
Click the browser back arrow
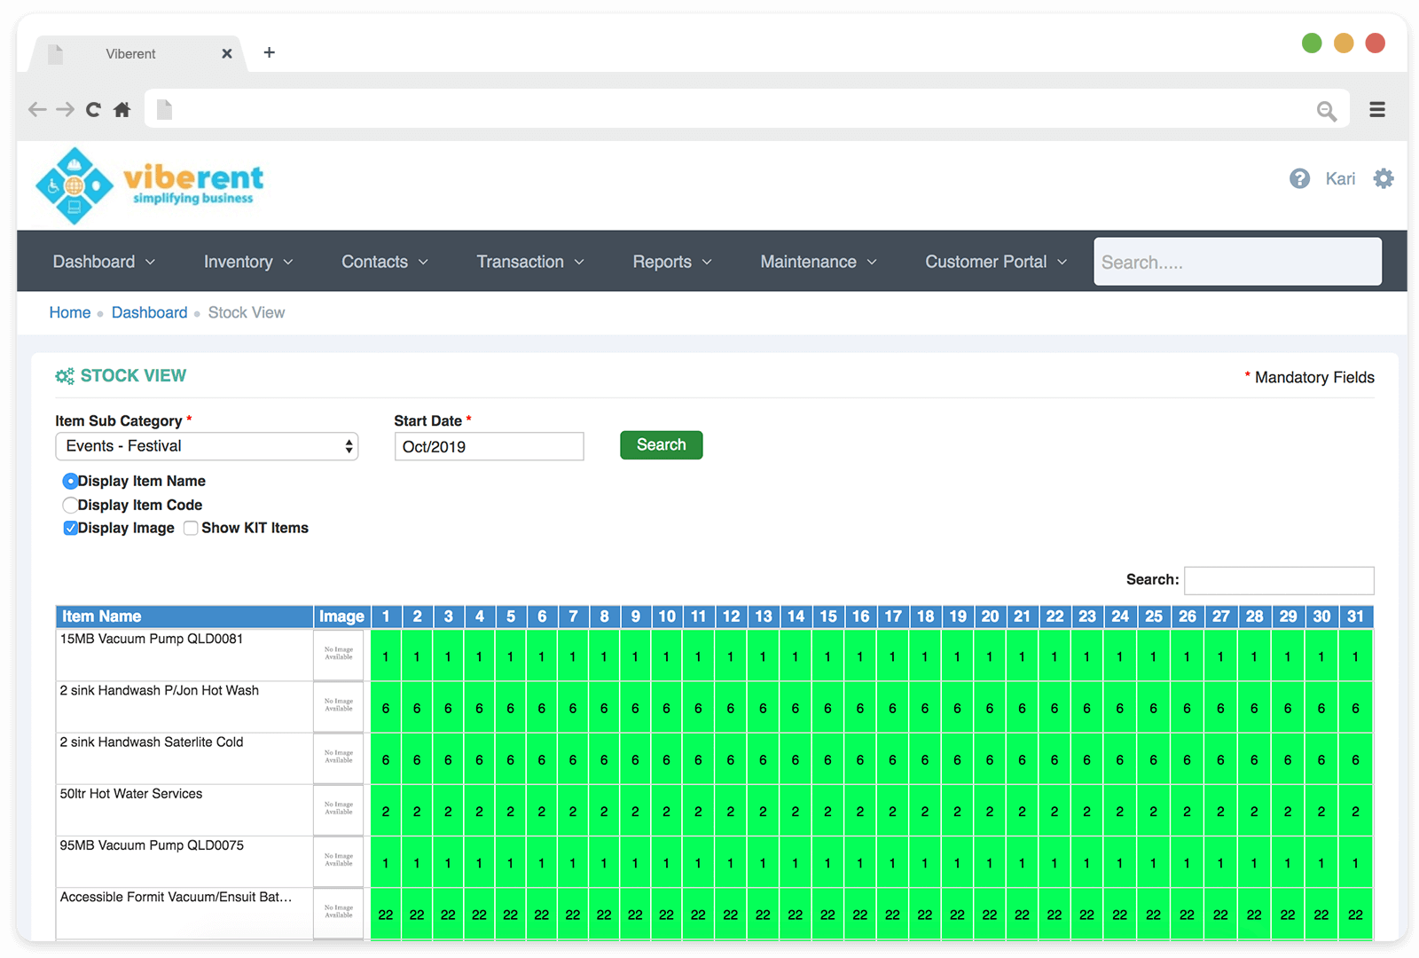point(37,110)
